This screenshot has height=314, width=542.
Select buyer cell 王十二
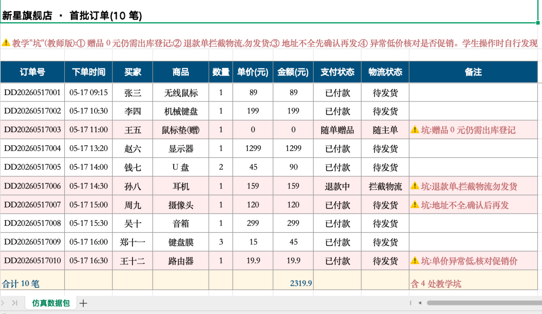tap(132, 260)
